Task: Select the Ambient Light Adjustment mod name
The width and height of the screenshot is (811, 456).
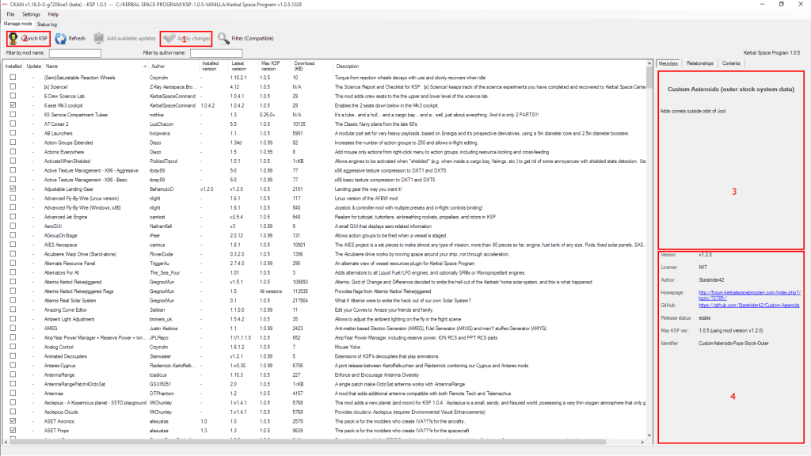Action: (70, 319)
